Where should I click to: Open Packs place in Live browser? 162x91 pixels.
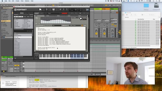4,31
